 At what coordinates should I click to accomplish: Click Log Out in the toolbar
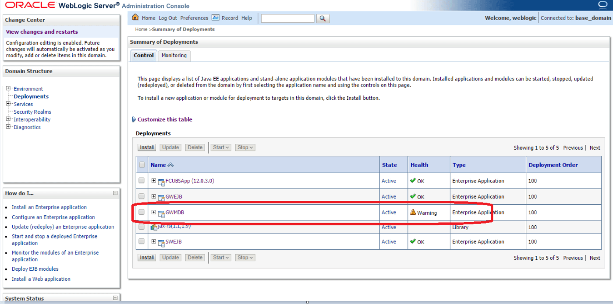[x=168, y=18]
